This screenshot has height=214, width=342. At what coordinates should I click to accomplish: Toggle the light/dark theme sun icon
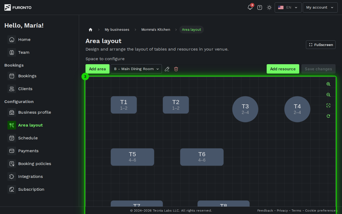(x=269, y=7)
